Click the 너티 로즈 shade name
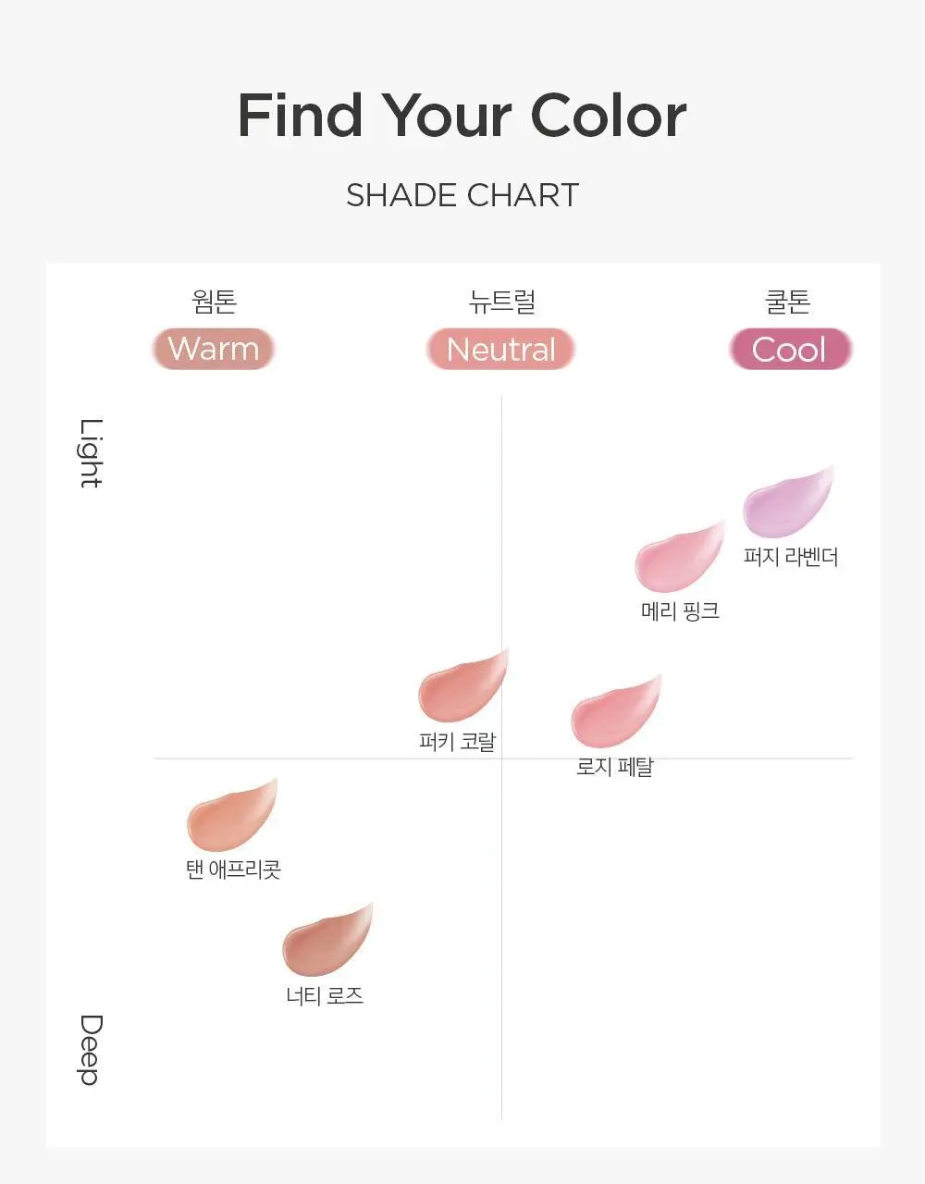Screen dimensions: 925x1184 pos(325,996)
